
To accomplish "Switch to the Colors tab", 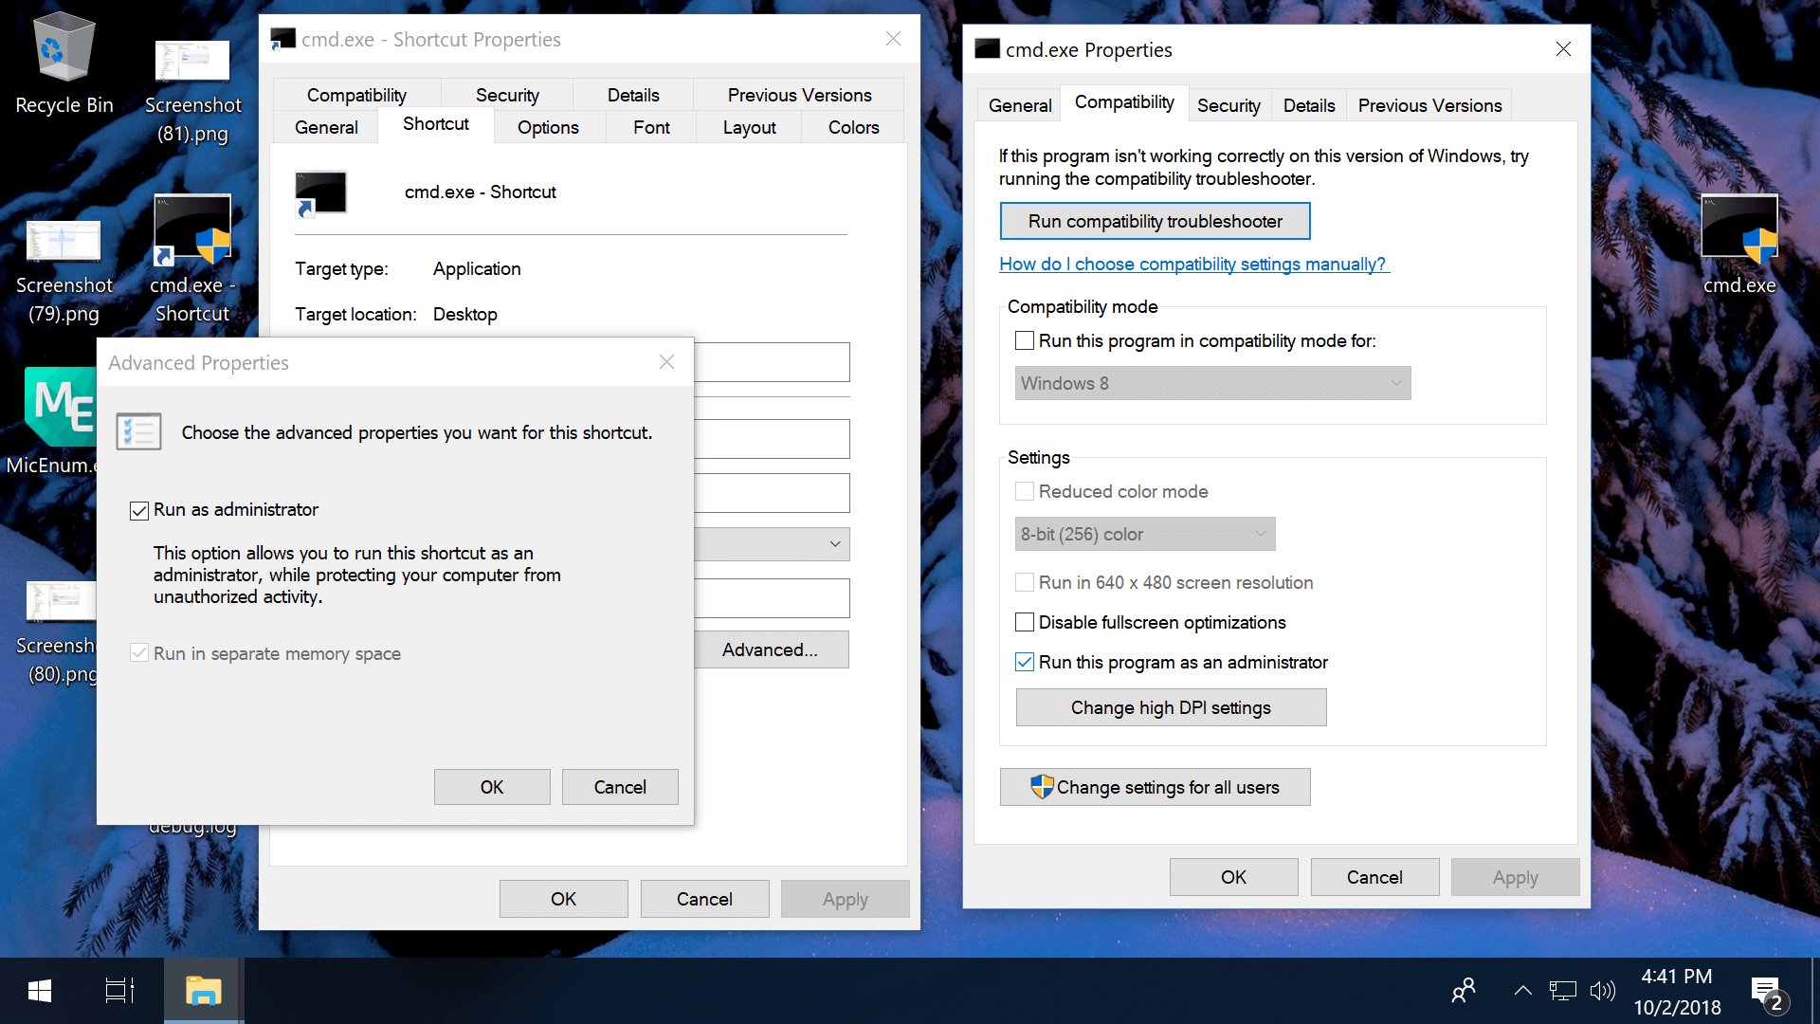I will click(853, 127).
